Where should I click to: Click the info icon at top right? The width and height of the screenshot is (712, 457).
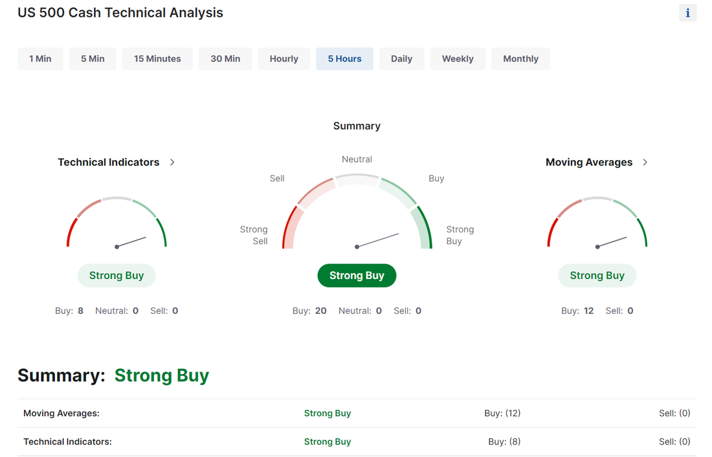[687, 13]
